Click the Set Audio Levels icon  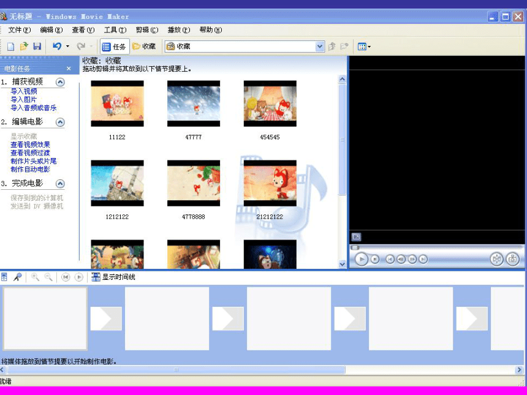(x=4, y=277)
